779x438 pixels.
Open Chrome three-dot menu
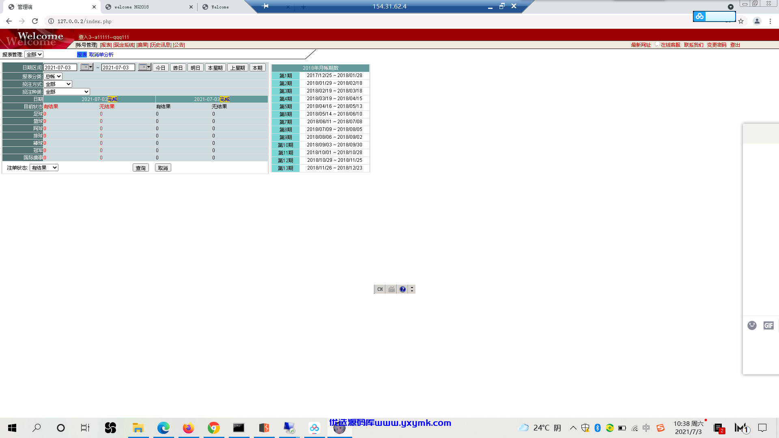[770, 21]
